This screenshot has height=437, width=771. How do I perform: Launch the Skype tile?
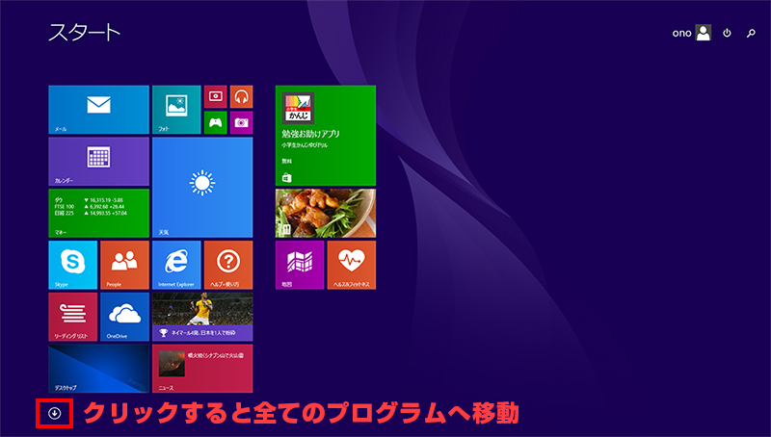[x=73, y=265]
